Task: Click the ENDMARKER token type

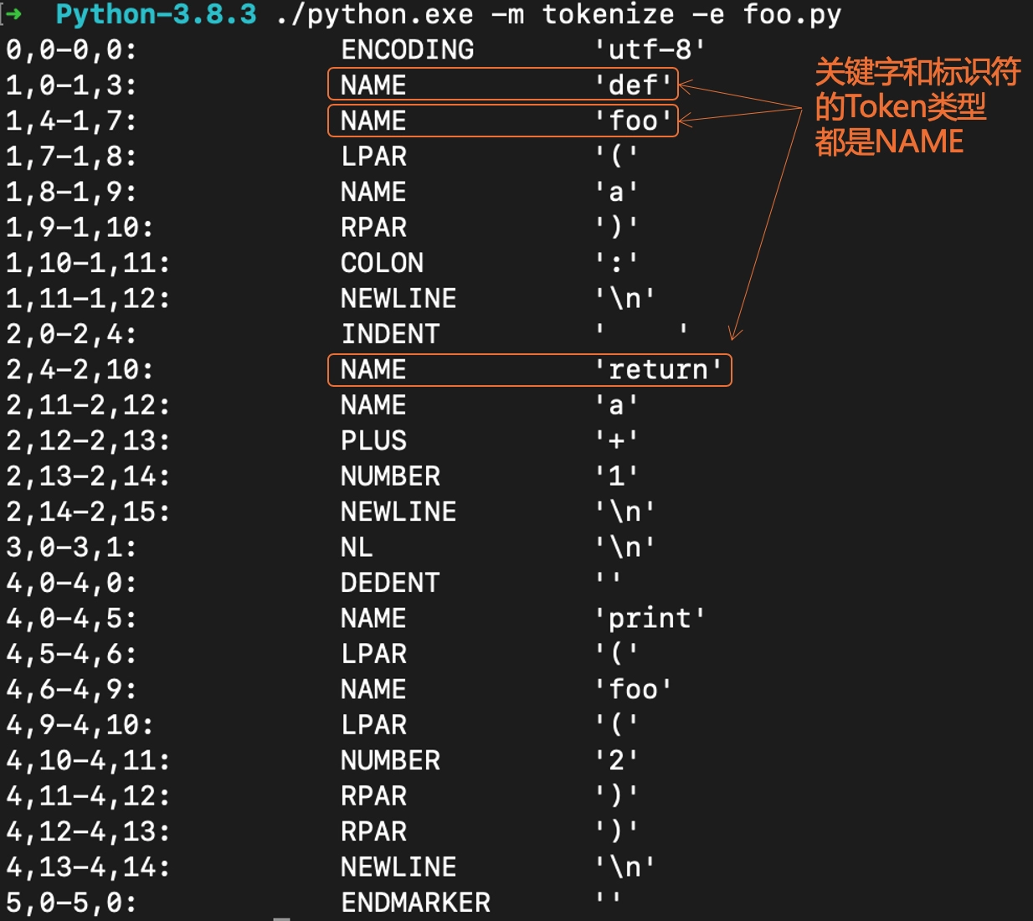Action: (x=415, y=903)
